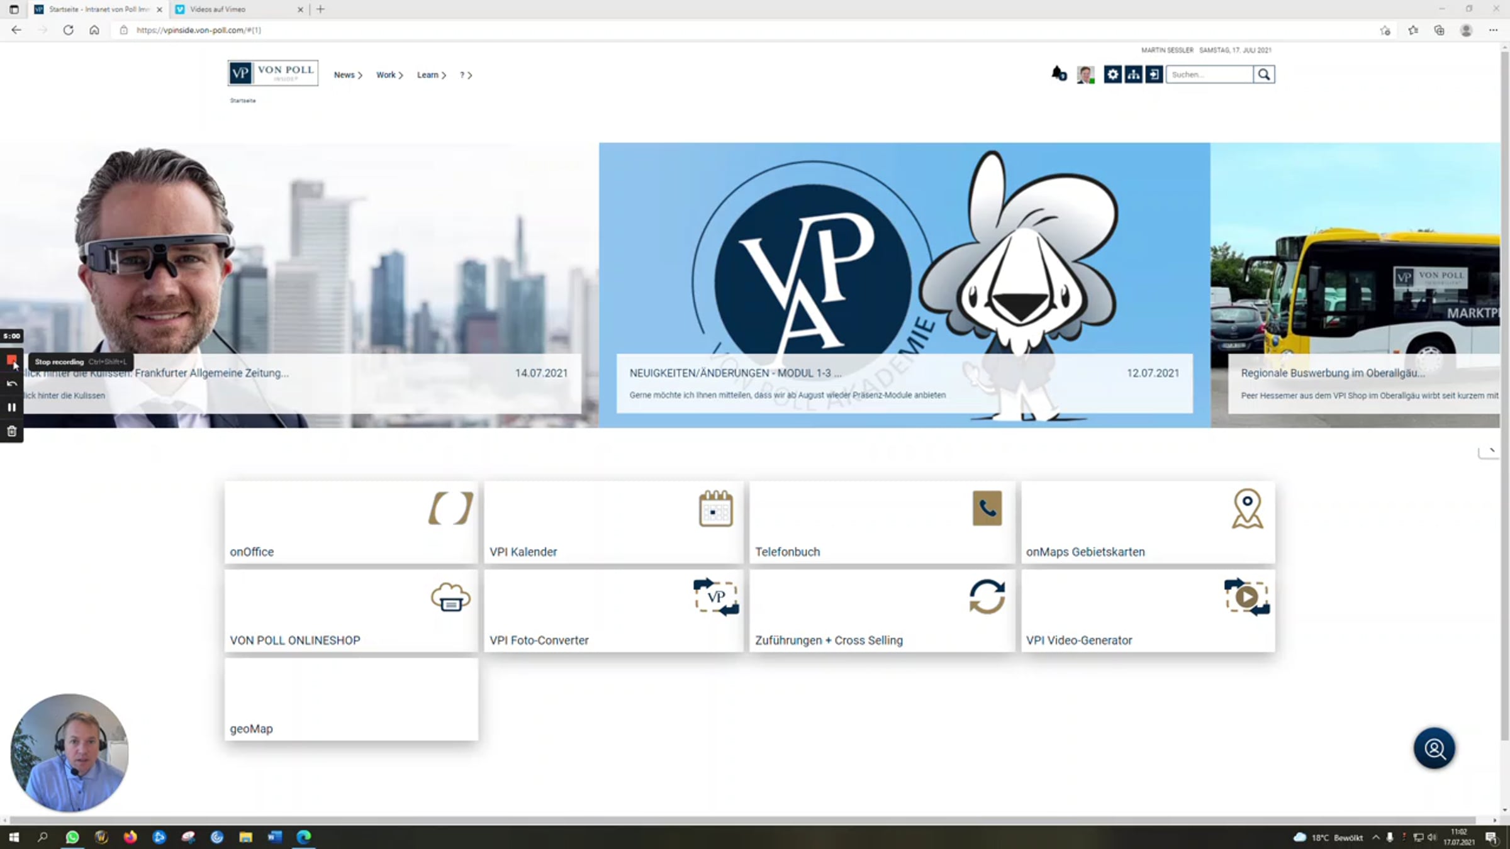This screenshot has width=1510, height=849.
Task: Select the Startseite Intranet von Poll tab
Action: pyautogui.click(x=99, y=9)
